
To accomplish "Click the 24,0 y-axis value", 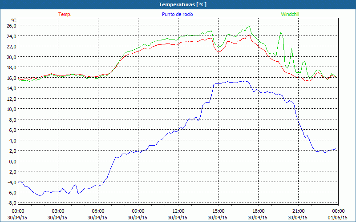I will tap(12, 36).
